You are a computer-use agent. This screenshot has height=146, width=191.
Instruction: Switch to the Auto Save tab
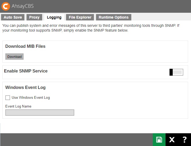13,17
